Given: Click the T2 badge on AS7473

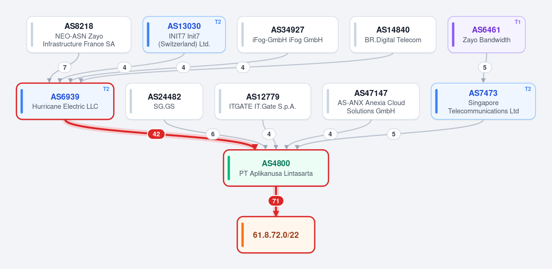Looking at the screenshot, I should click(528, 89).
